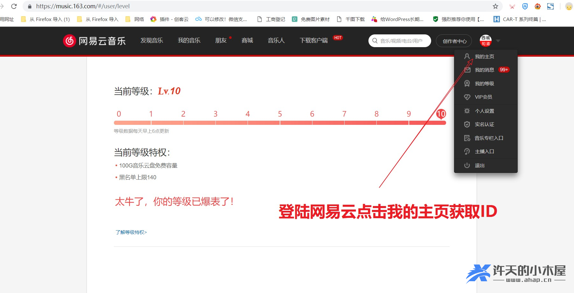The image size is (574, 293).
Task: Reload the page with the refresh icon
Action: pyautogui.click(x=14, y=6)
